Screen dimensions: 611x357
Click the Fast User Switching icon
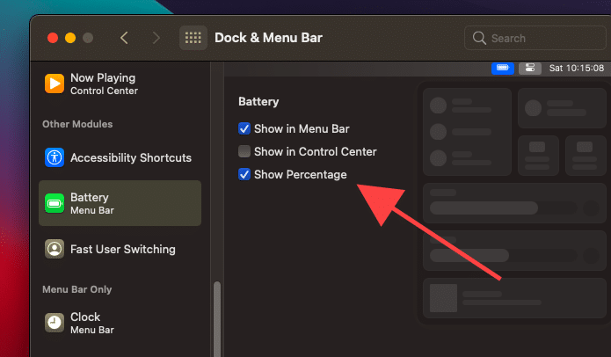coord(55,249)
